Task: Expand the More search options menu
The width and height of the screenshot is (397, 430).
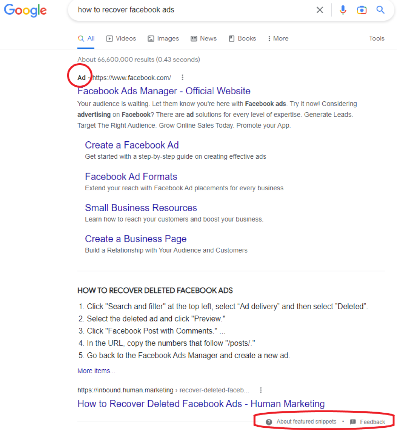Action: click(x=278, y=38)
